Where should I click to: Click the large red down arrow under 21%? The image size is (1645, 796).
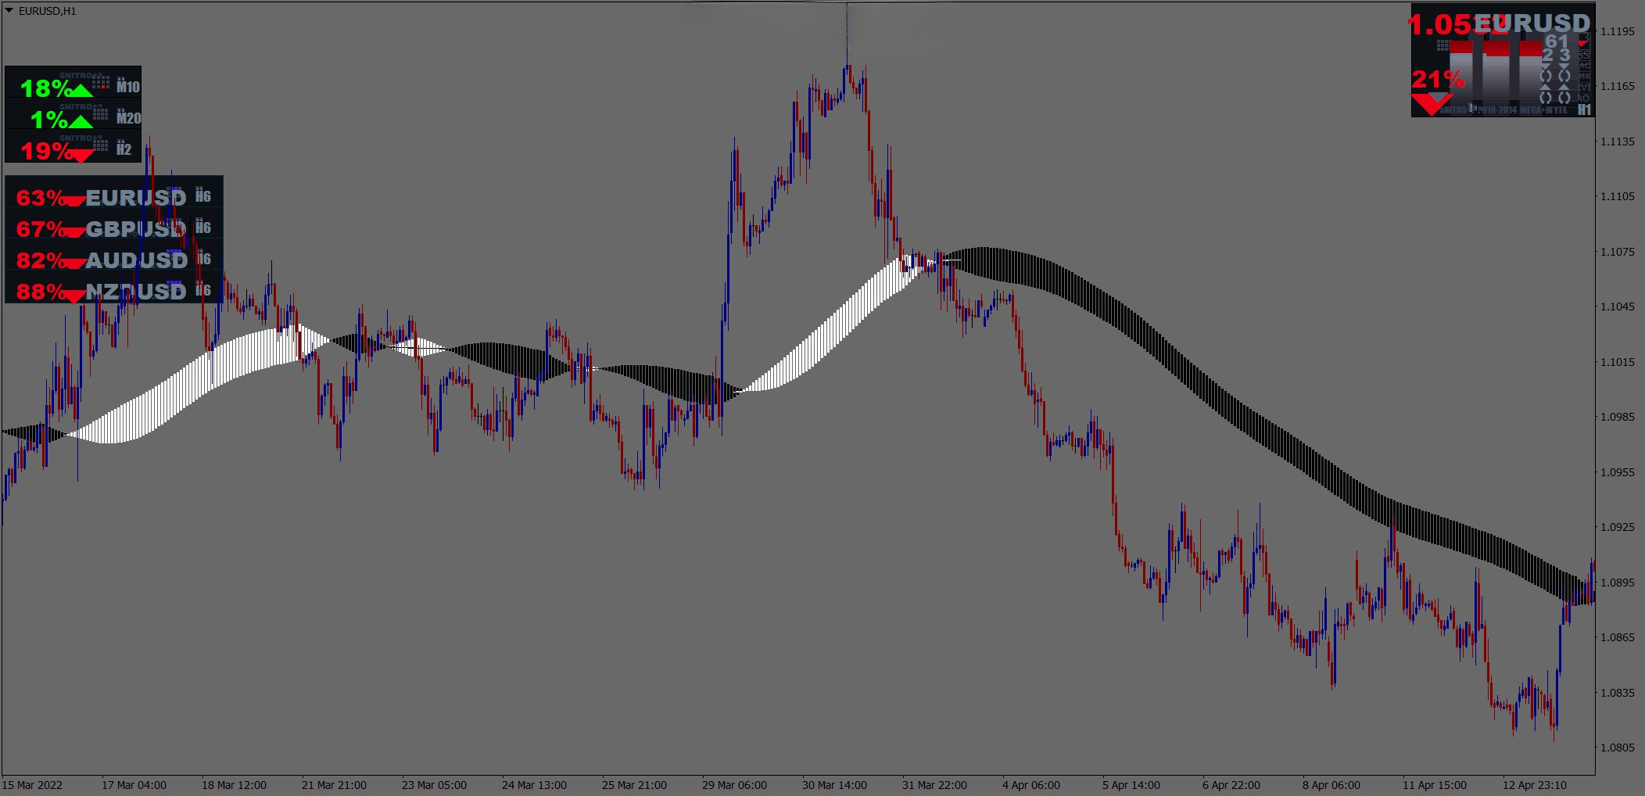click(x=1432, y=104)
